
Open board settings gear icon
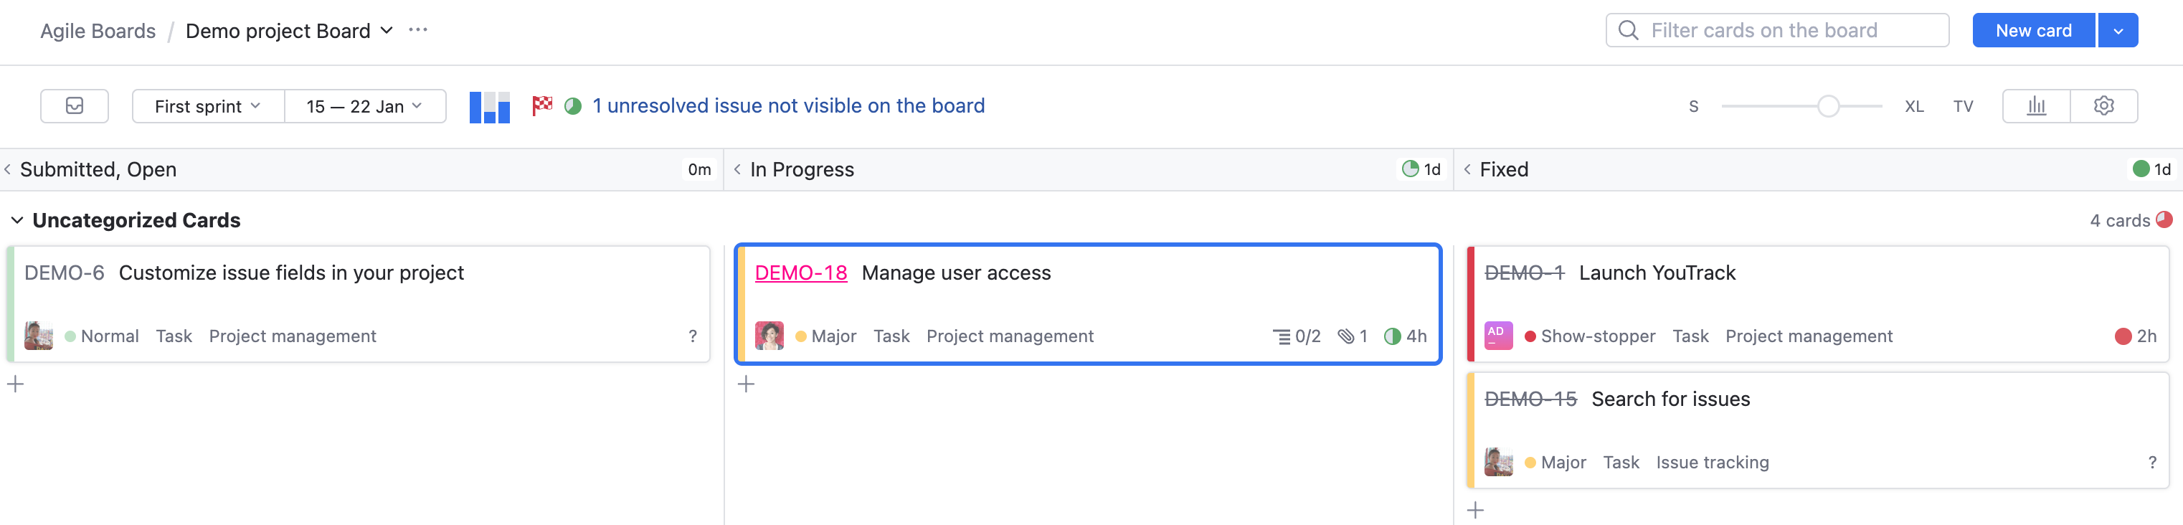(2103, 106)
